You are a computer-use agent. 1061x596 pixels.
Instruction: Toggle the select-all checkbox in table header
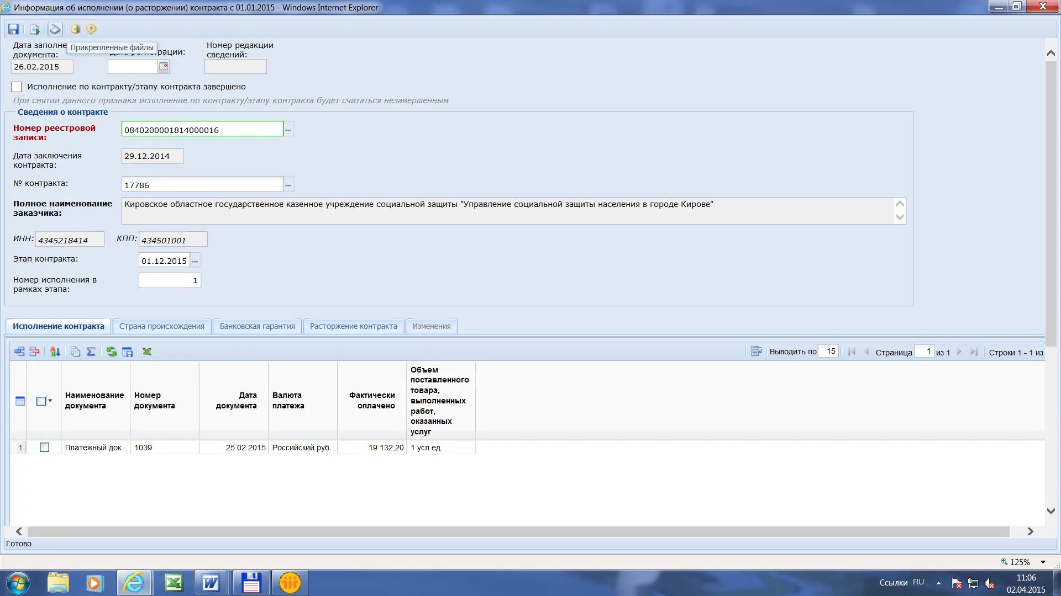tap(41, 401)
